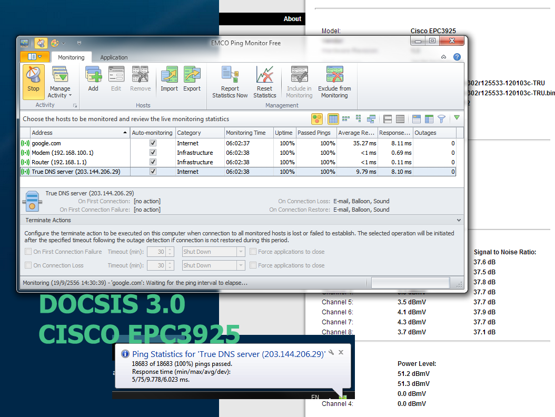
Task: Click the Remove host ribbon button
Action: click(x=140, y=80)
